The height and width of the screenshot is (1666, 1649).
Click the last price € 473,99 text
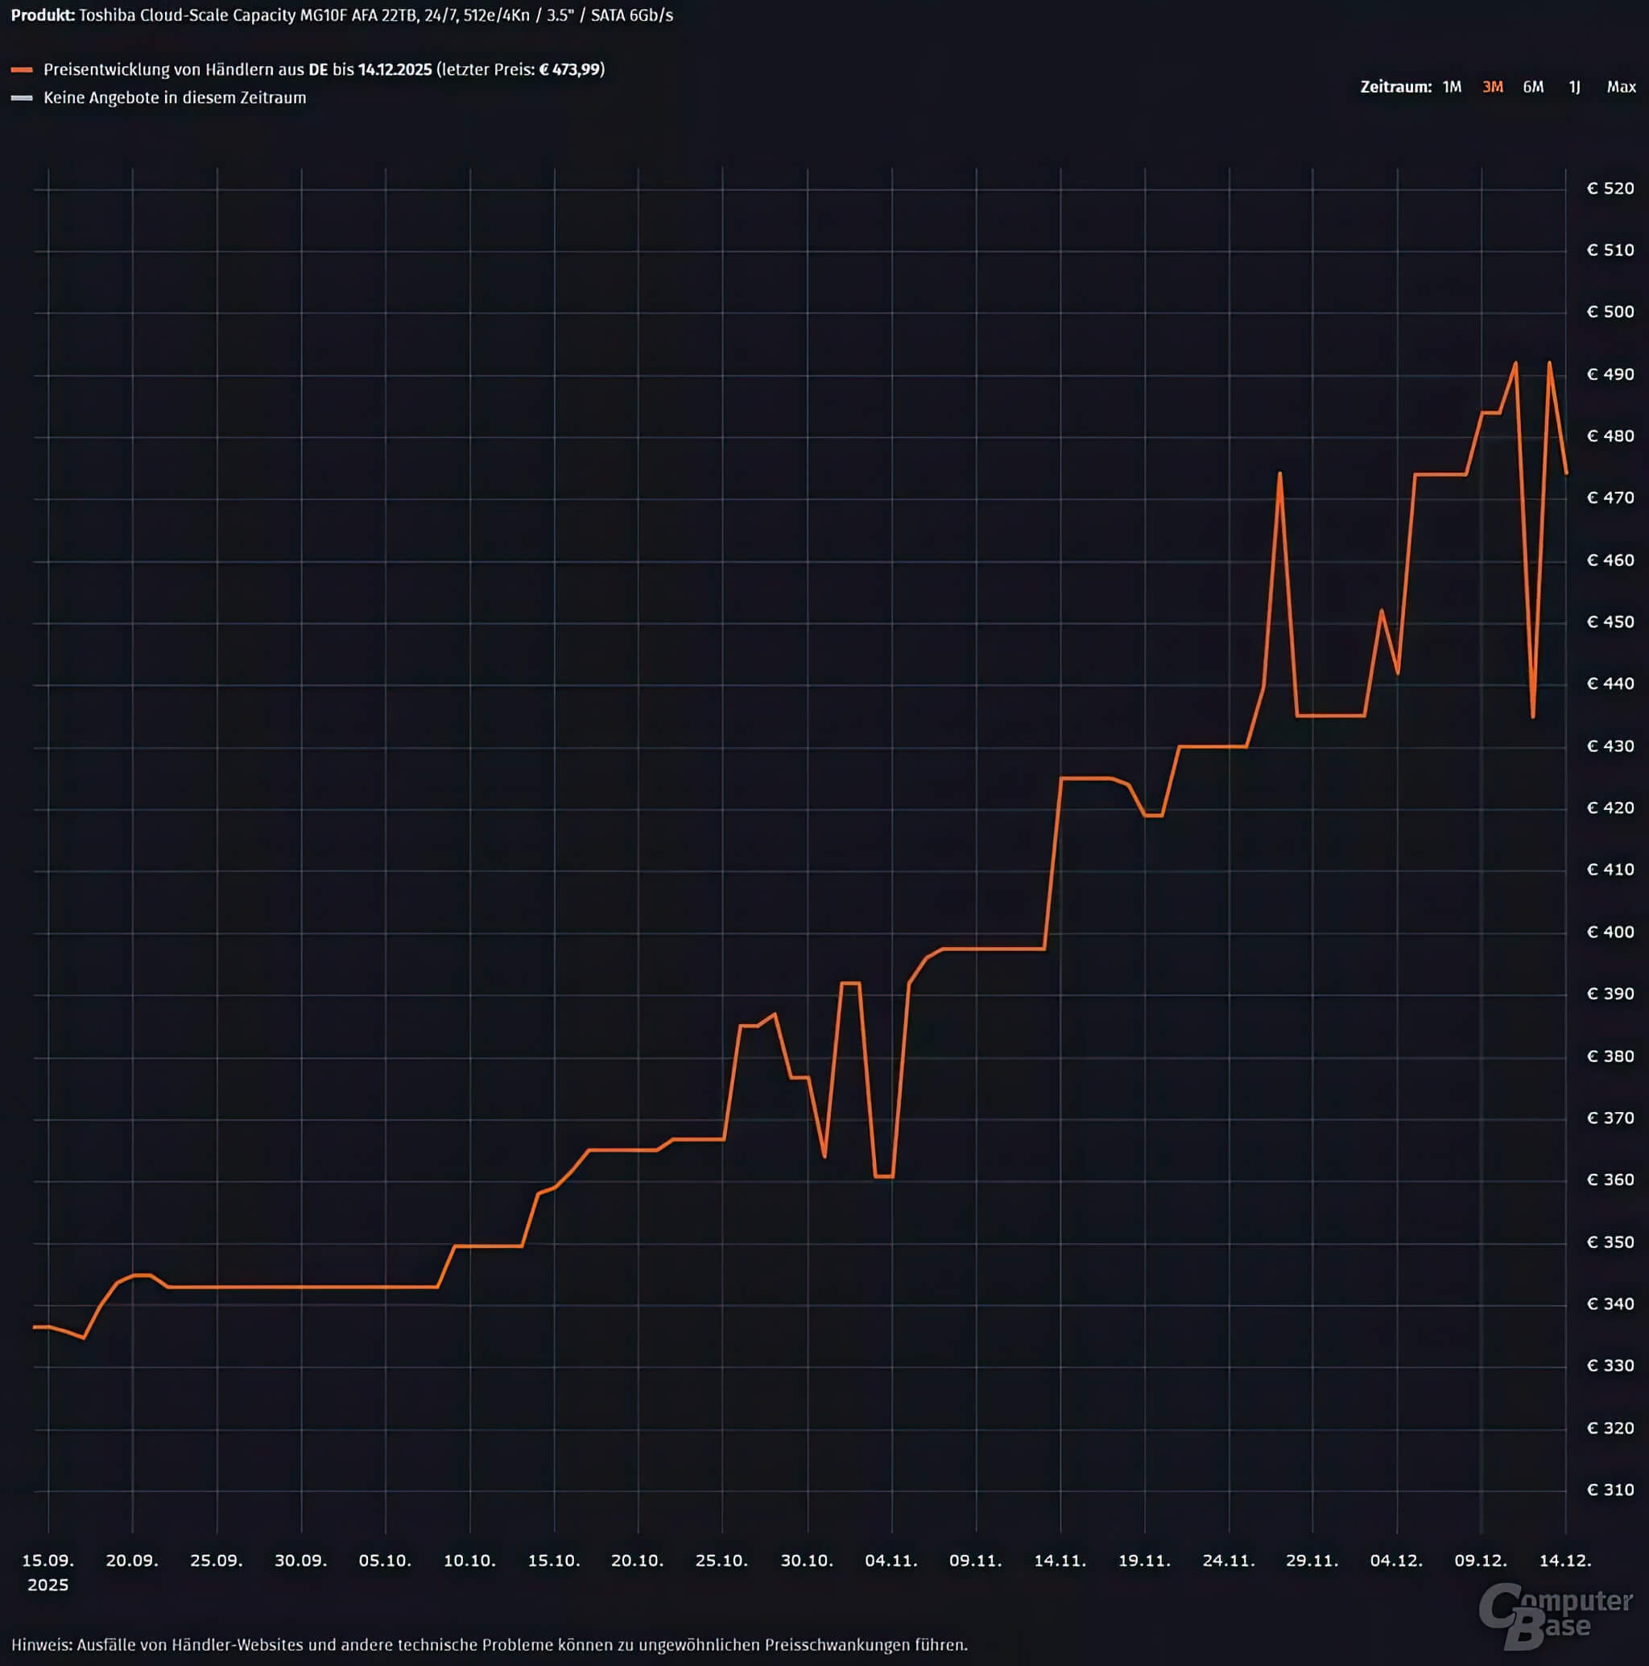click(569, 70)
